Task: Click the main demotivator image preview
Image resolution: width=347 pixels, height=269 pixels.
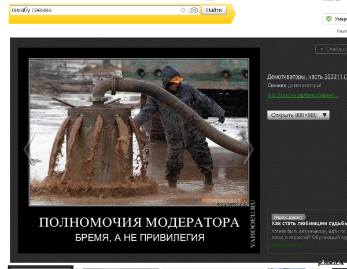Action: pos(139,132)
